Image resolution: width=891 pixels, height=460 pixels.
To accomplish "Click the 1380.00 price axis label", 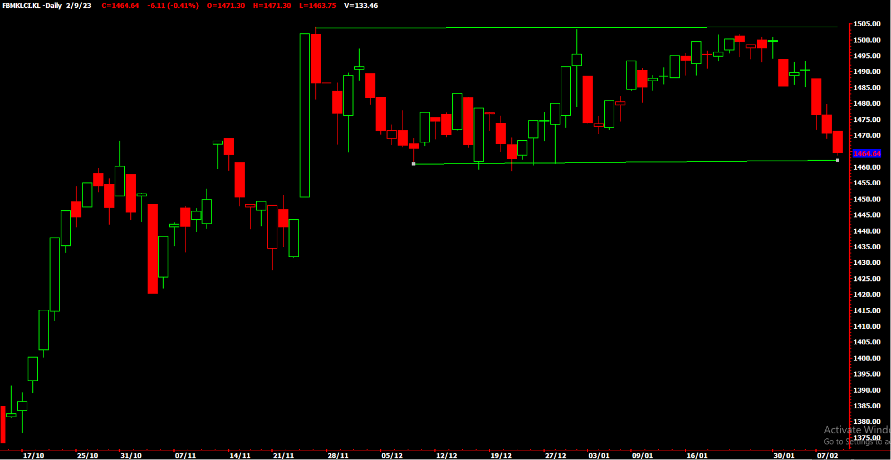I will 867,422.
